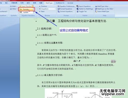Click the paragraph starting 本文采用8结点
This screenshot has height=98, width=128.
point(76,84)
